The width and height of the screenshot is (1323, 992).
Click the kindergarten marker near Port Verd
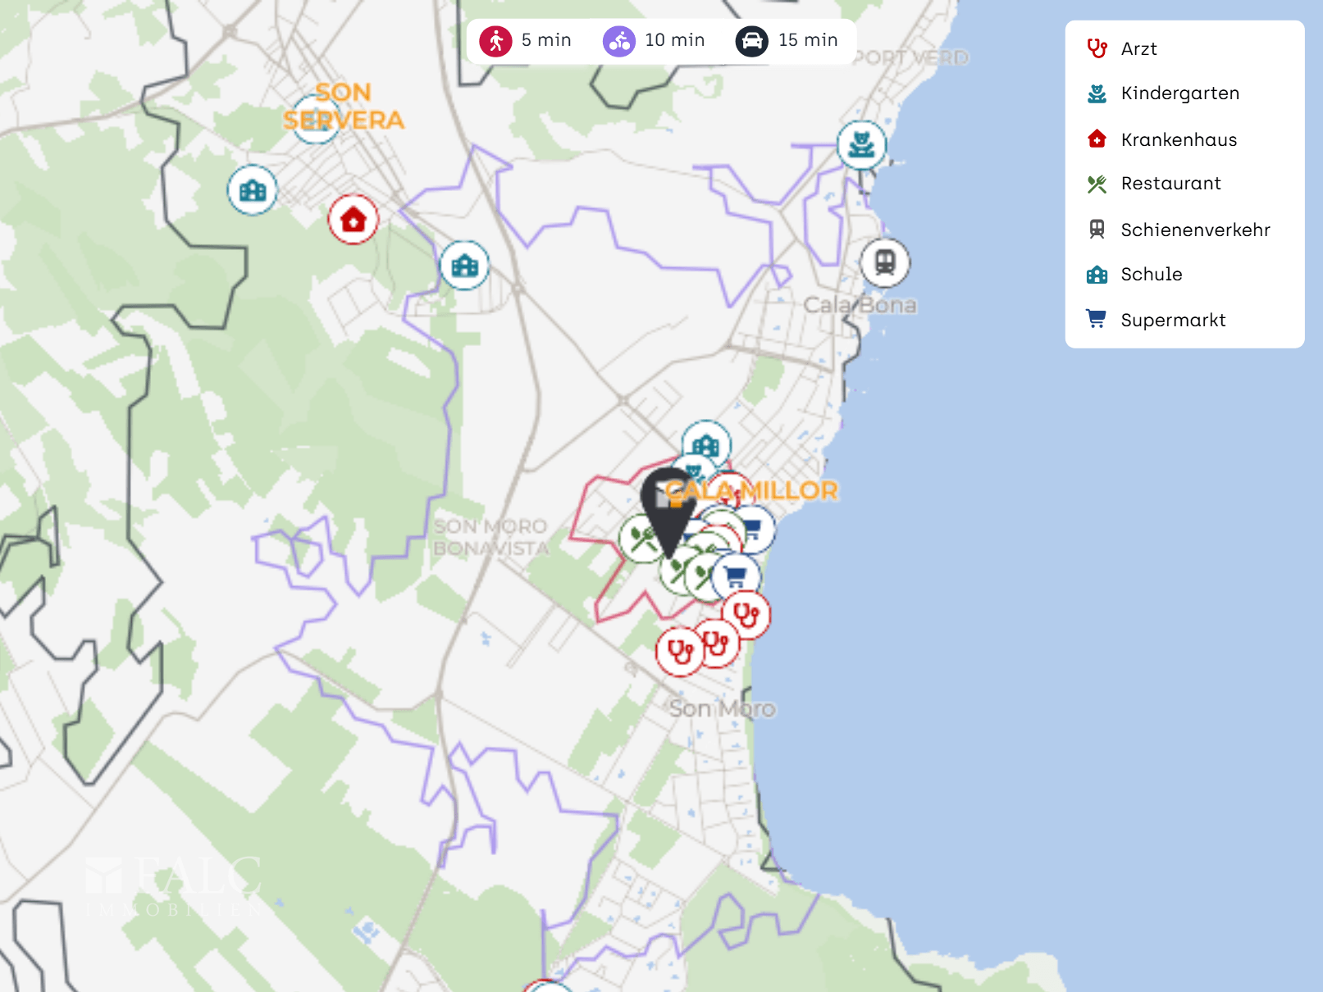click(x=861, y=145)
